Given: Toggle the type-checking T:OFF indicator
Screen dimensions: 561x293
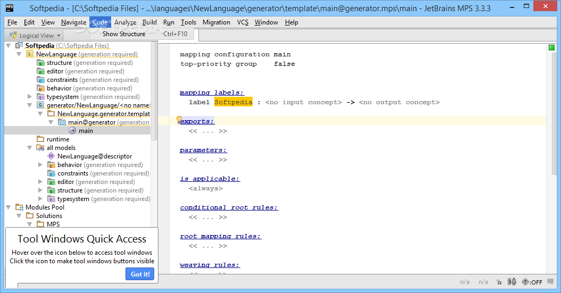Looking at the screenshot, I should coord(532,282).
